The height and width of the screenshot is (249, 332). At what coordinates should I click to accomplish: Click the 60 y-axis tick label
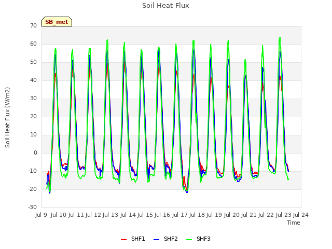(33, 44)
